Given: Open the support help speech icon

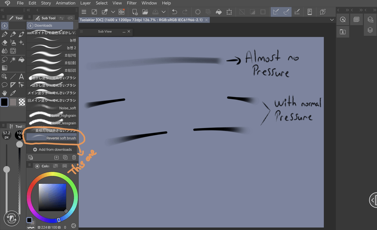Looking at the screenshot, I should click(x=322, y=12).
